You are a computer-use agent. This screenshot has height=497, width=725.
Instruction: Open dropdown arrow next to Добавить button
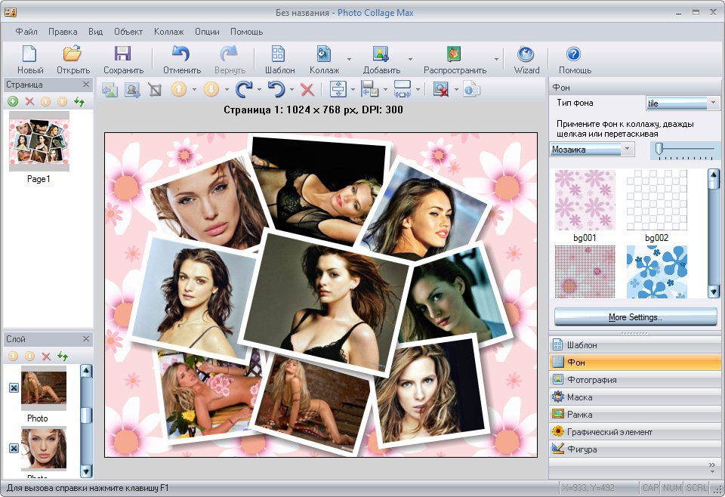point(410,59)
